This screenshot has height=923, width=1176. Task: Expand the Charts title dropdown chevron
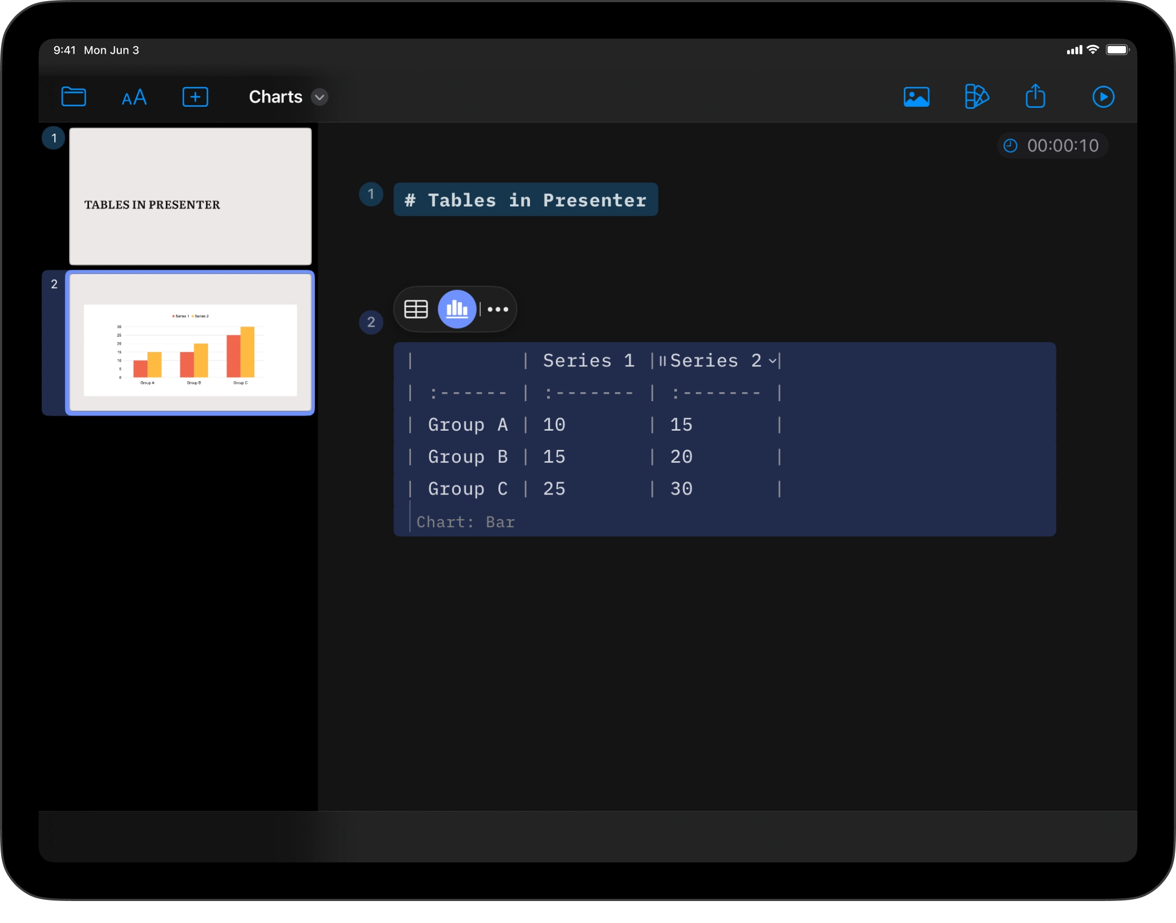tap(319, 97)
